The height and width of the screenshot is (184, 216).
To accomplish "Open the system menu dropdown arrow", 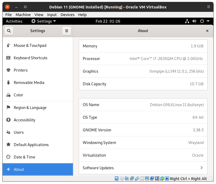I will pos(208,21).
